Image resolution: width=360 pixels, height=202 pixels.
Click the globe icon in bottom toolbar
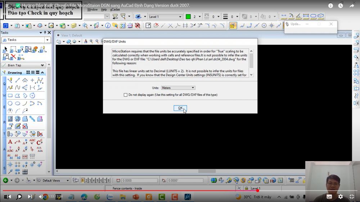point(214,180)
